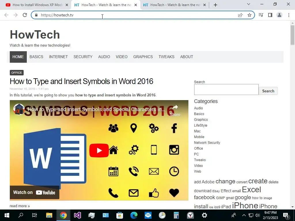Open the tab search chevron
The height and width of the screenshot is (221, 295).
(x=249, y=4)
